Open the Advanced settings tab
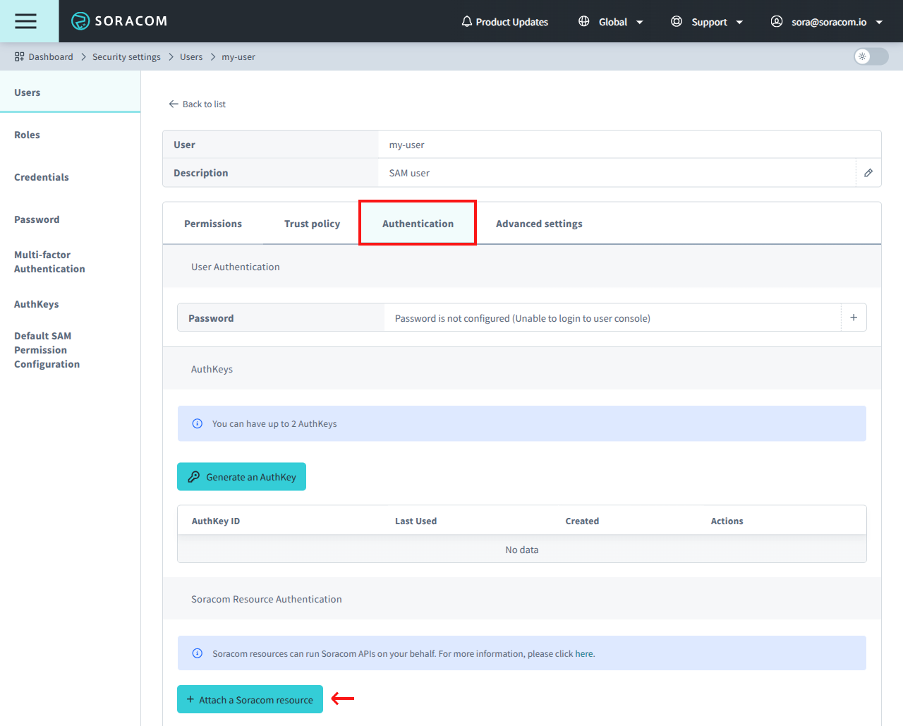Viewport: 903px width, 726px height. (x=538, y=223)
